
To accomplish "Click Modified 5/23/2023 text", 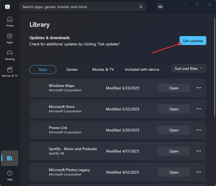I will pyautogui.click(x=123, y=88).
